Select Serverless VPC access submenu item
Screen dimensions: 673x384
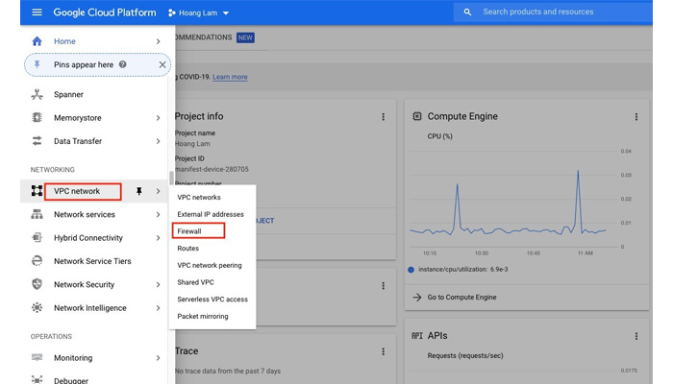(212, 300)
